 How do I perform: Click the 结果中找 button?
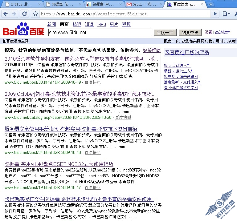point(190,33)
